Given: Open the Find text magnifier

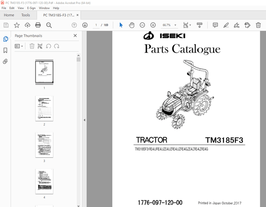Looking at the screenshot, I should pos(49,25).
